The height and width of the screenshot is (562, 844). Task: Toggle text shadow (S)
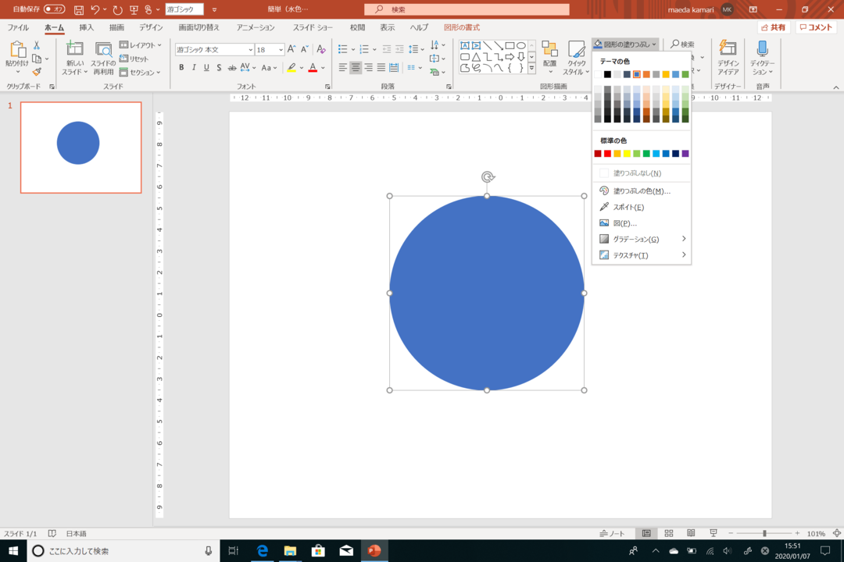[219, 68]
